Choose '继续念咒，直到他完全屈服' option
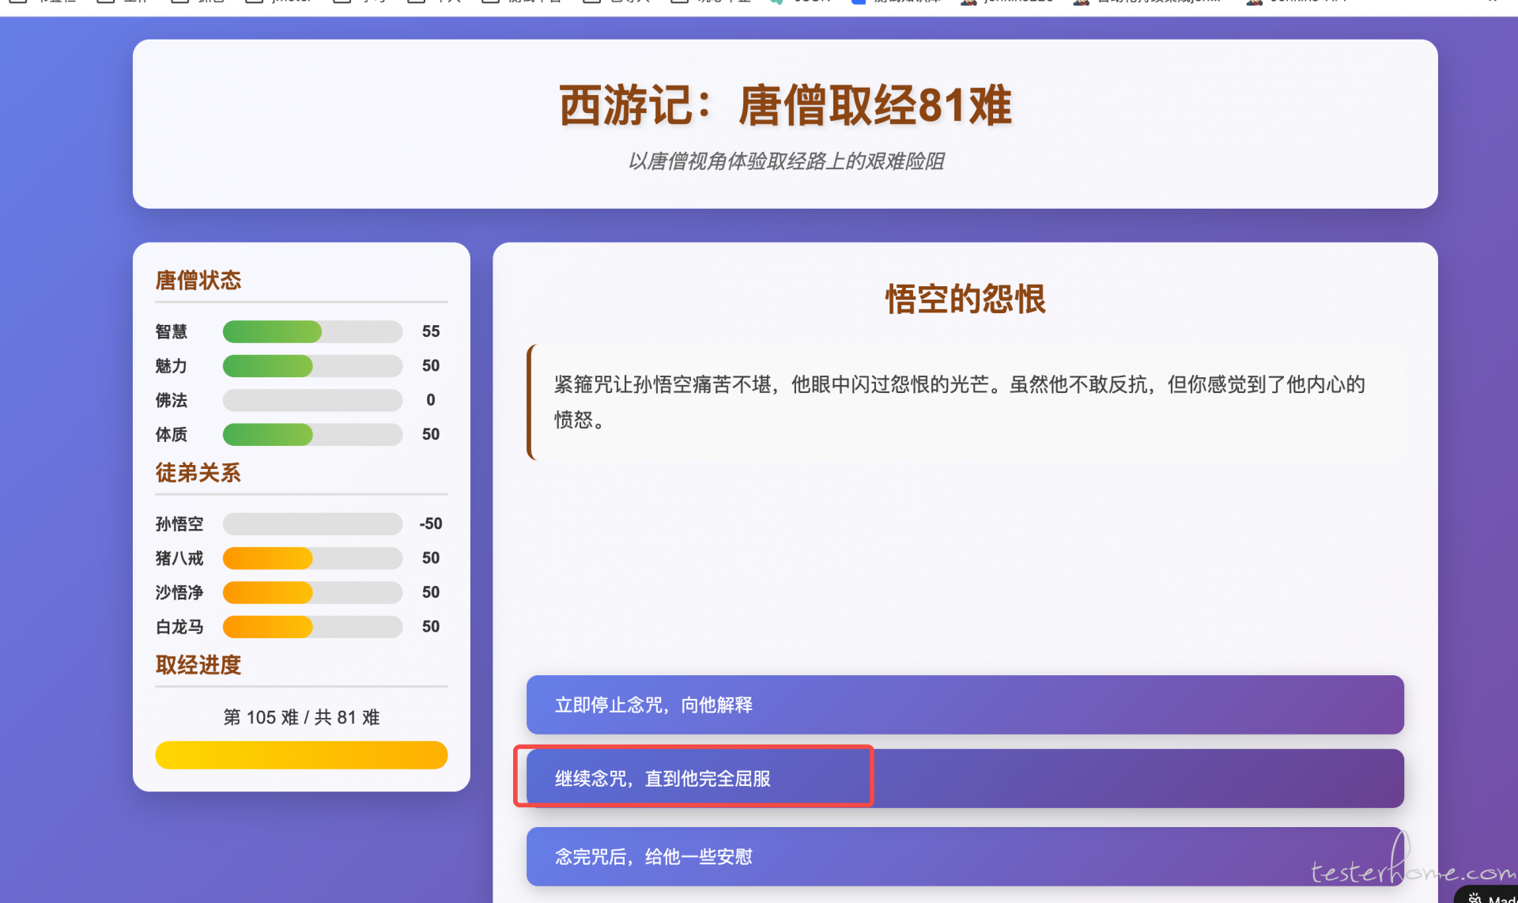The width and height of the screenshot is (1518, 903). point(965,778)
